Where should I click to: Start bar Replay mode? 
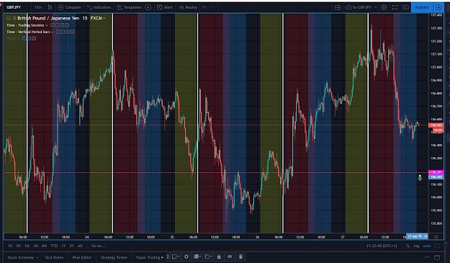click(188, 7)
